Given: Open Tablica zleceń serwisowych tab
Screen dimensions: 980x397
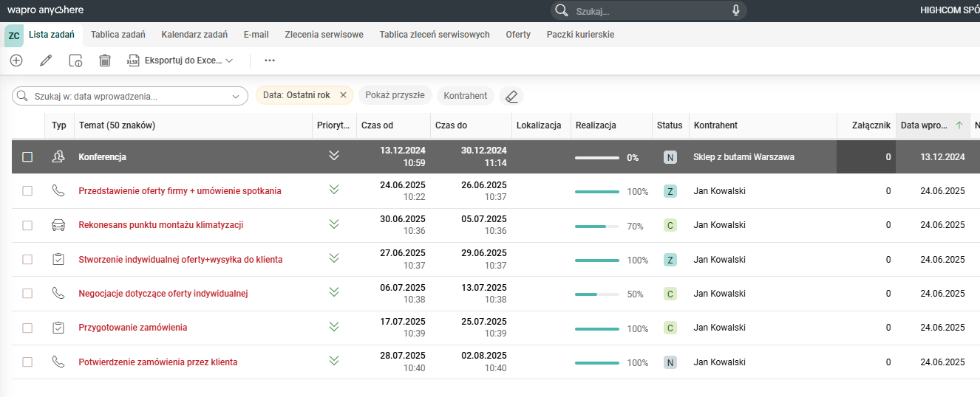Looking at the screenshot, I should [x=435, y=35].
